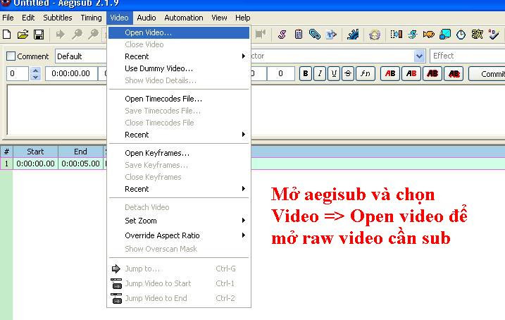Open Spell Checker ABC checkmark icon
The image size is (505, 320).
coord(494,34)
